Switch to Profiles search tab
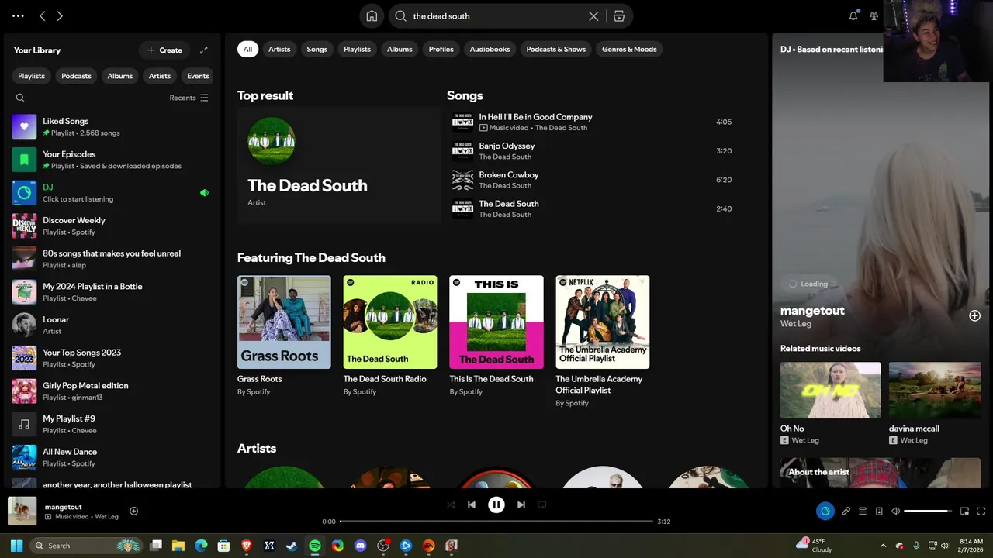 click(441, 49)
